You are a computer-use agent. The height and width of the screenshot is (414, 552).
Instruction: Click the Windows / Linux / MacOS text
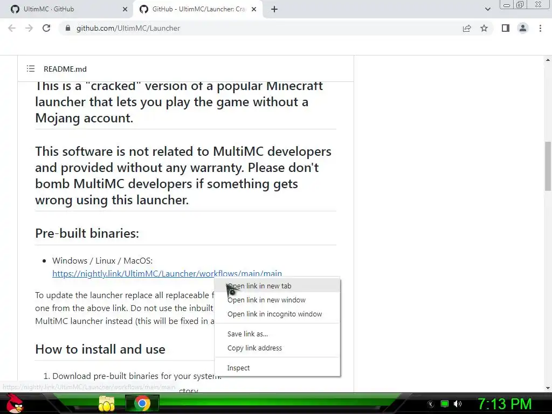click(102, 261)
